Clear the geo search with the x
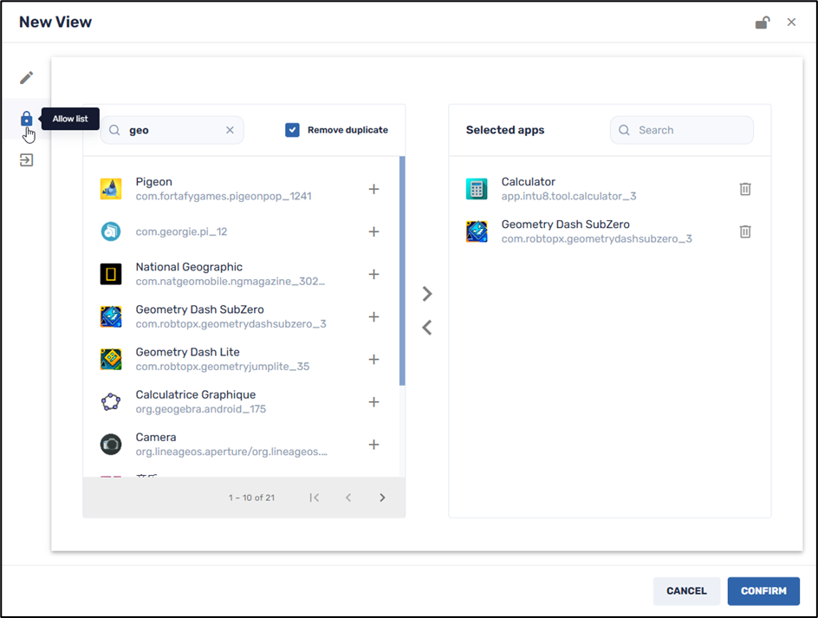The width and height of the screenshot is (818, 618). click(230, 129)
